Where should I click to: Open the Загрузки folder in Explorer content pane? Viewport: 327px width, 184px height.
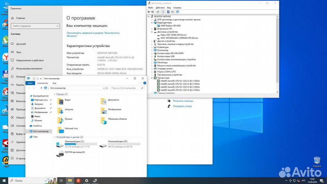(x=65, y=110)
